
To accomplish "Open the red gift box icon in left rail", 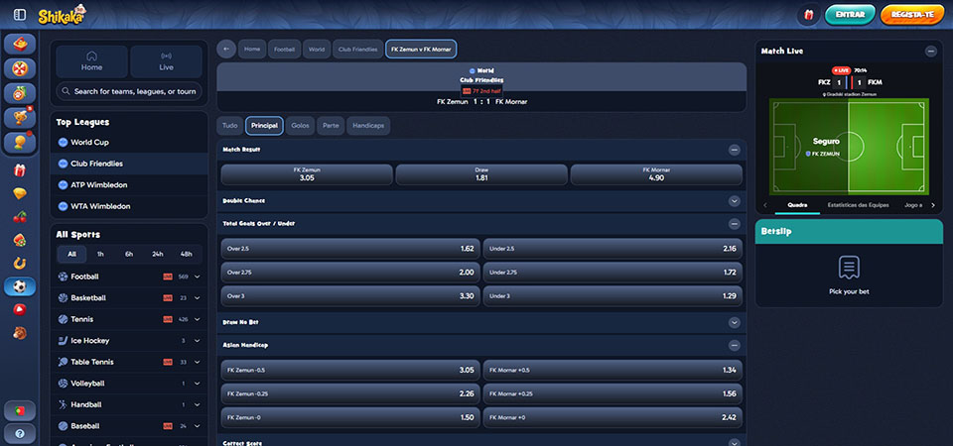I will (x=20, y=170).
